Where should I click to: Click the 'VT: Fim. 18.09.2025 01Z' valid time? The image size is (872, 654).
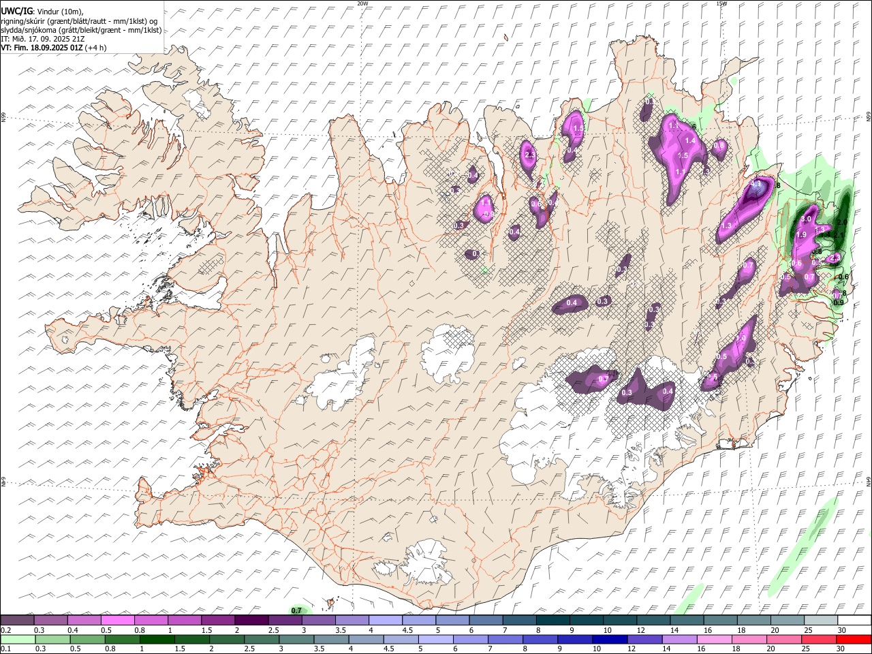tap(42, 48)
